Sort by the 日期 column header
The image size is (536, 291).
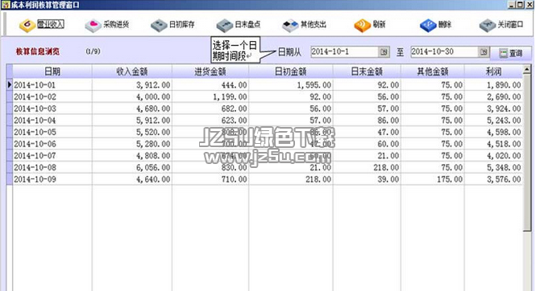(52, 72)
